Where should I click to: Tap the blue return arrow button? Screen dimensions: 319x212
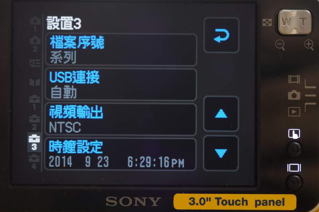click(221, 35)
